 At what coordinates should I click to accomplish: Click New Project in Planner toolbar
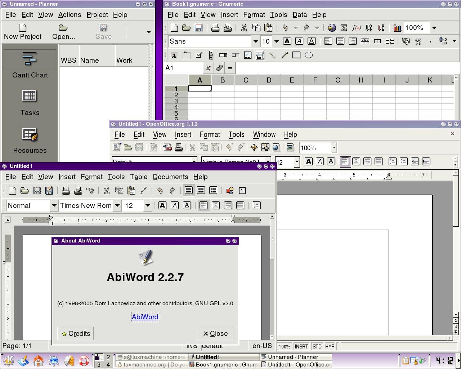pyautogui.click(x=23, y=32)
